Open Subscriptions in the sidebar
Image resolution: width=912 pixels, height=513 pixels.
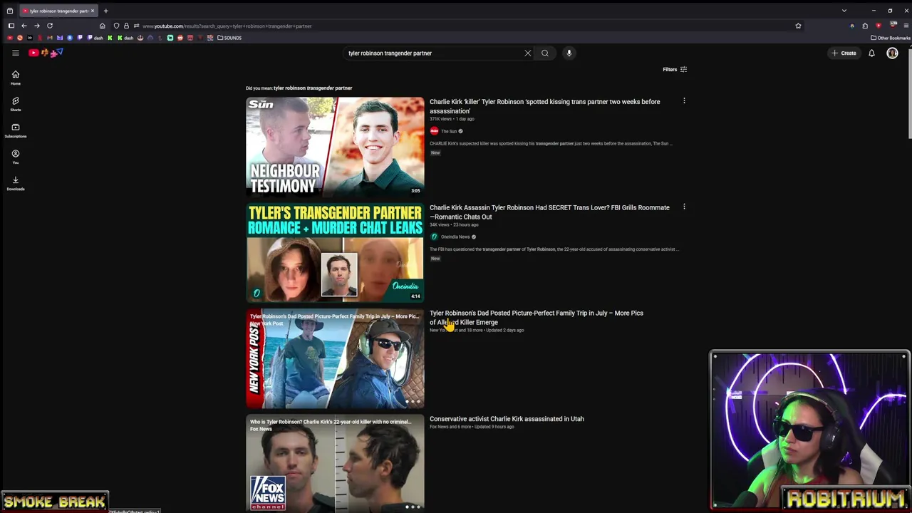[15, 130]
